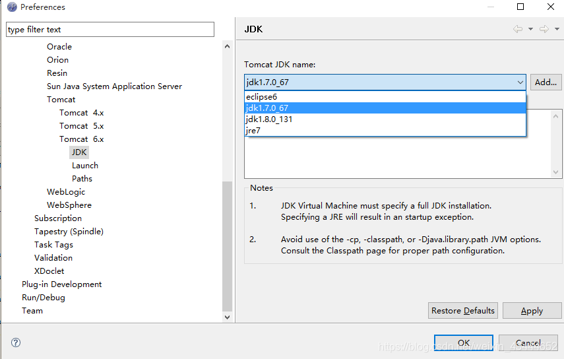The image size is (564, 359).
Task: Select Orion in the preferences tree
Action: [57, 59]
